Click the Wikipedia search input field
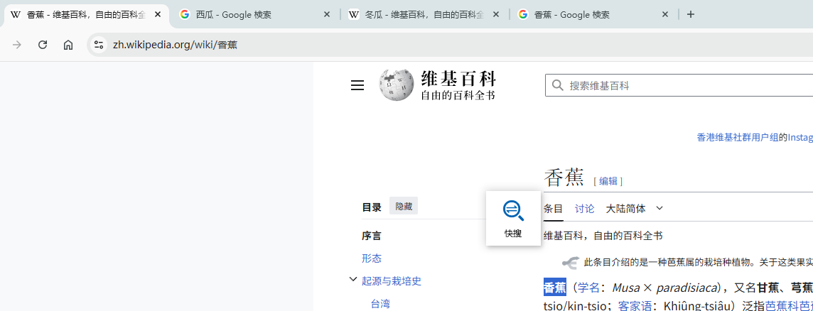This screenshot has height=311, width=813. pos(682,85)
